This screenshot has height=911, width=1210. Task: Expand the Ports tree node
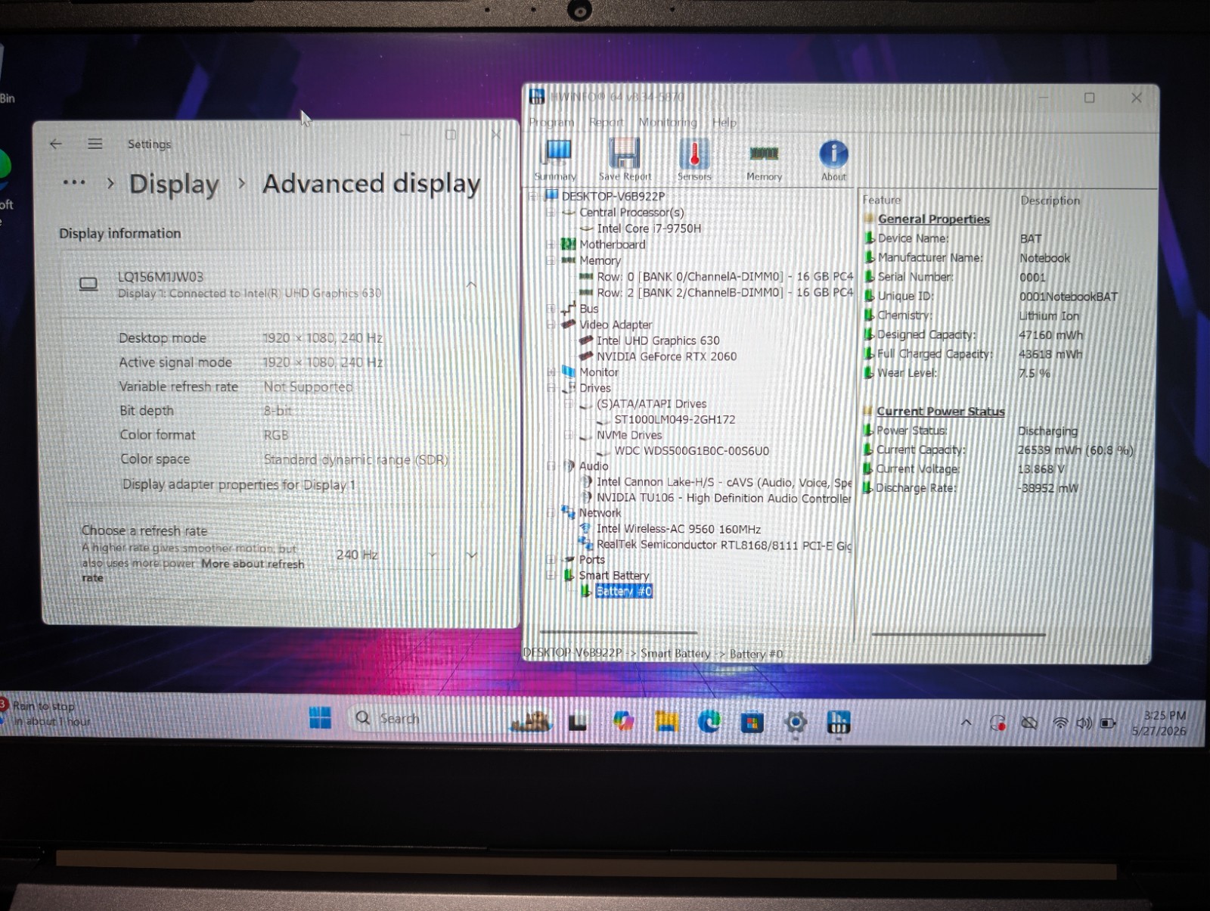(x=551, y=560)
